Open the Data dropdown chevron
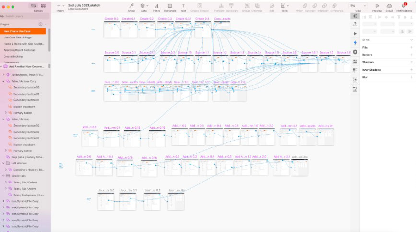Image resolution: width=416 pixels, height=232 pixels. 147,6
